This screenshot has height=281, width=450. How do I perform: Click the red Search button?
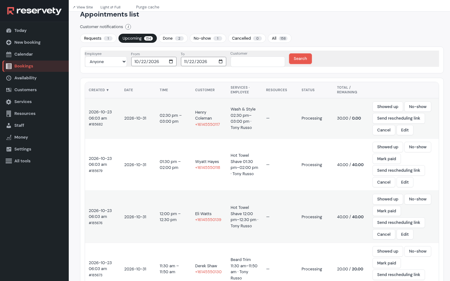point(300,59)
